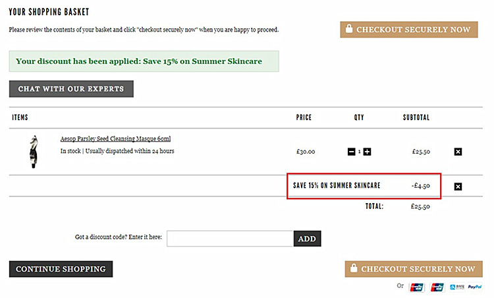Click the 'Your Shopping Basket' heading

click(49, 12)
